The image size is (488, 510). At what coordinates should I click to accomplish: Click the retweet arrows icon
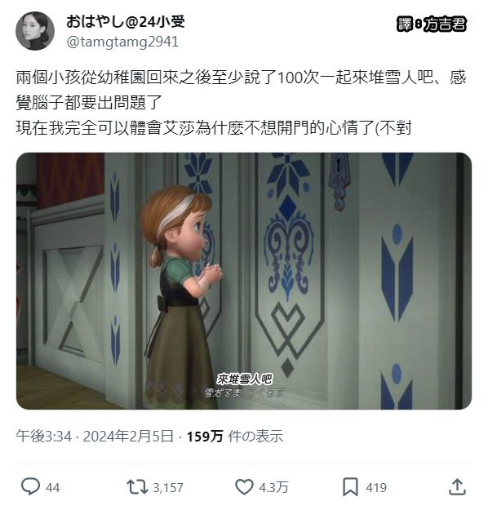point(137,486)
